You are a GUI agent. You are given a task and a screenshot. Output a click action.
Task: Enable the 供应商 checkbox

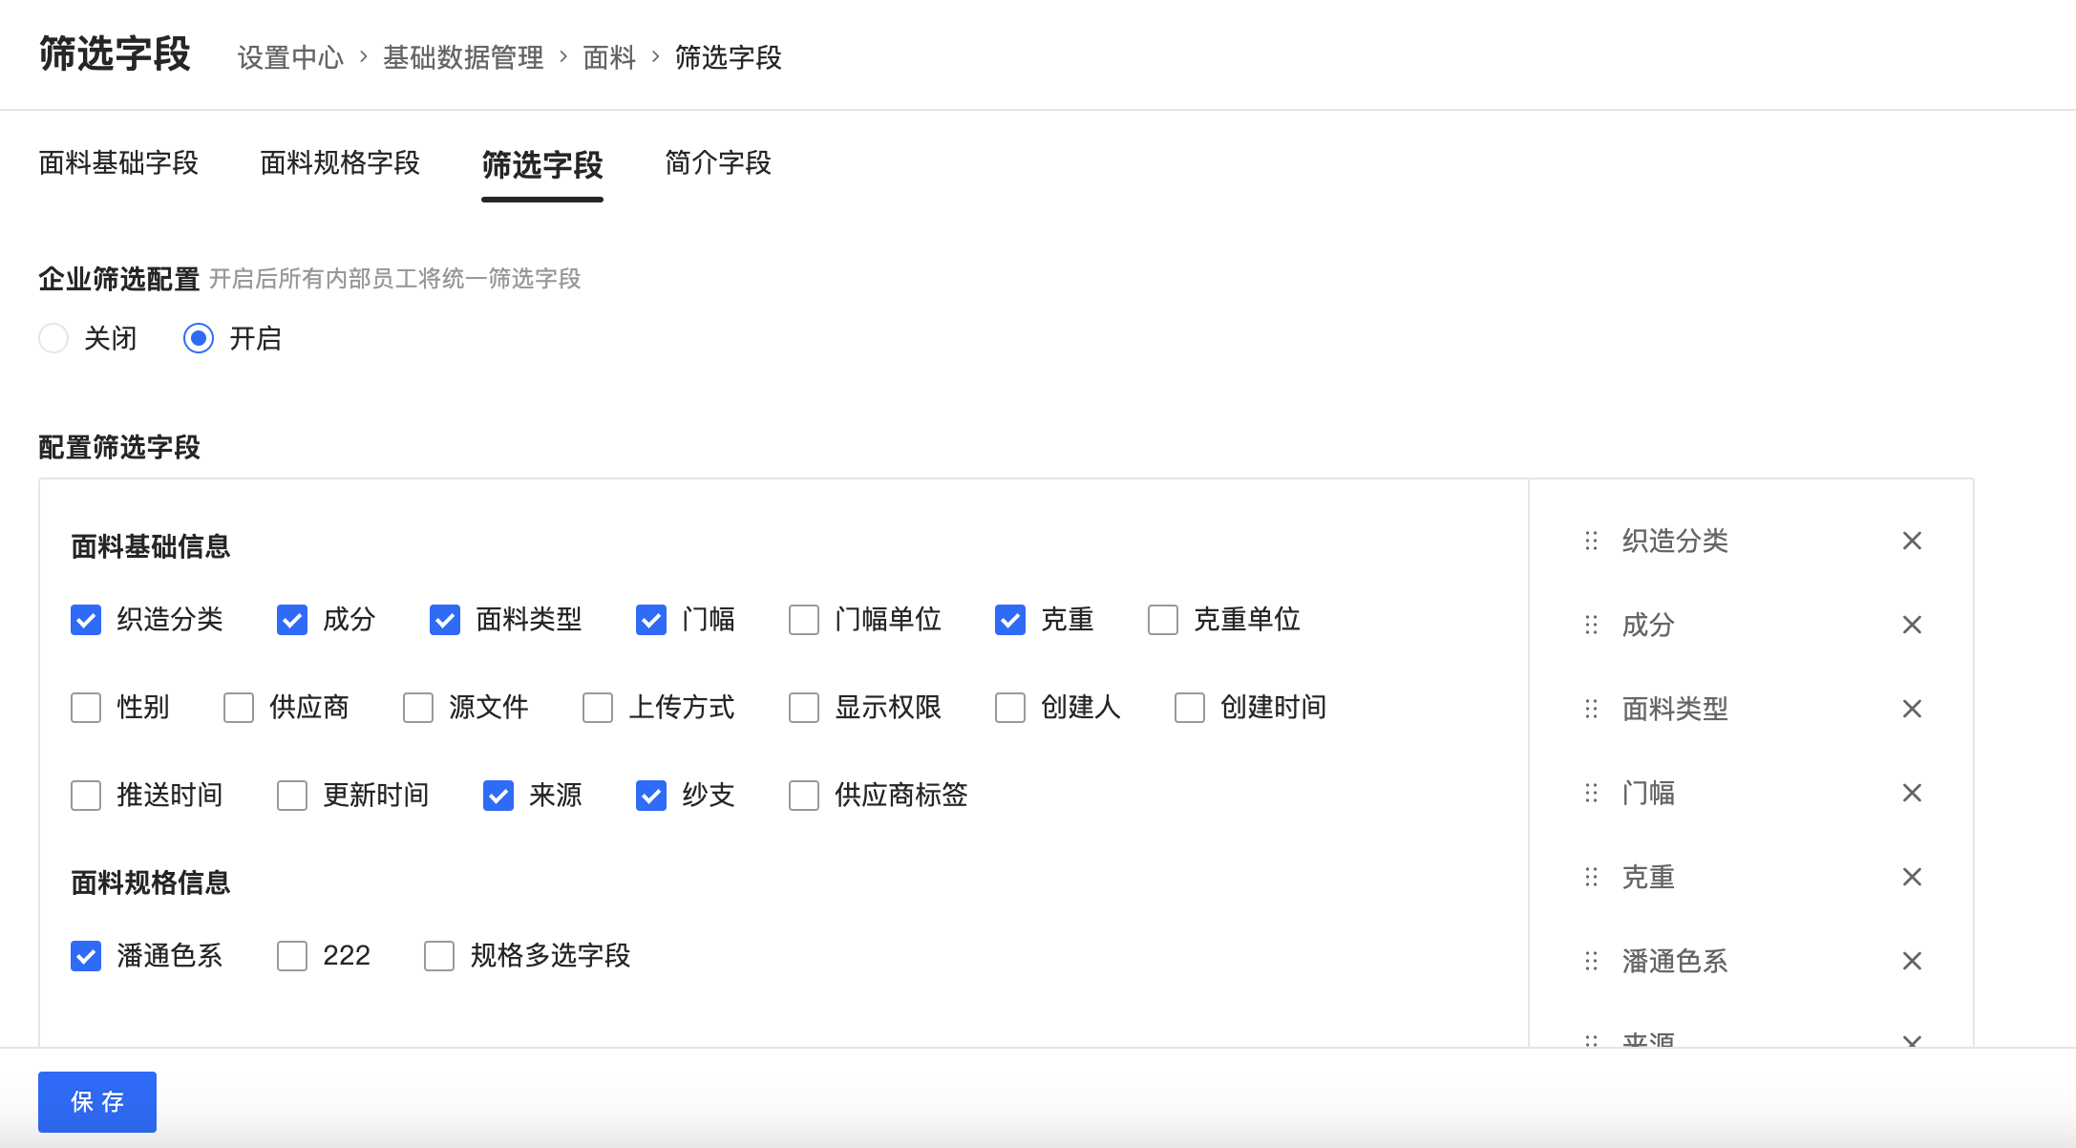click(x=239, y=708)
